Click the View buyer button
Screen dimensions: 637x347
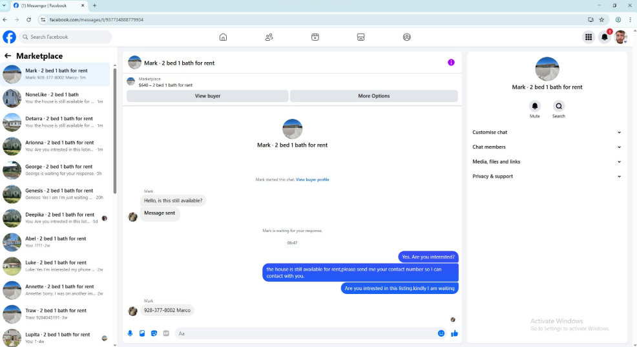207,96
